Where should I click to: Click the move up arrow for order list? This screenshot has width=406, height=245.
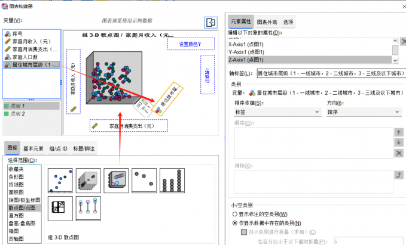tap(399, 132)
